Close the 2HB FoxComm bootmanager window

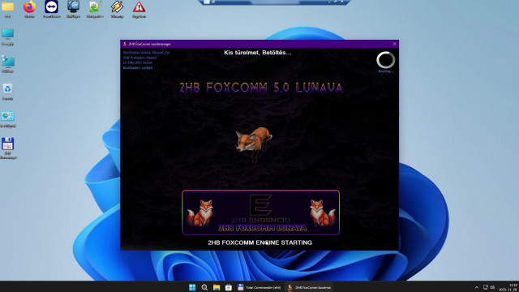395,44
